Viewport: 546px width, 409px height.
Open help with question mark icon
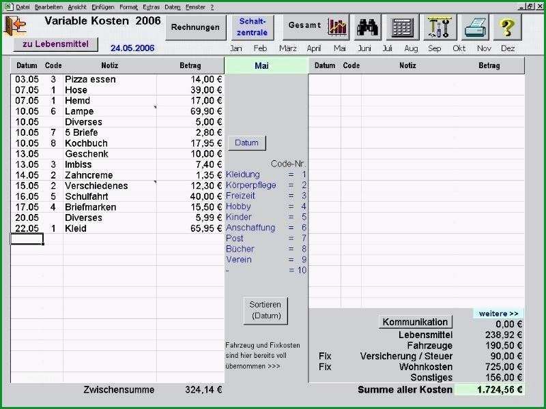coord(507,27)
